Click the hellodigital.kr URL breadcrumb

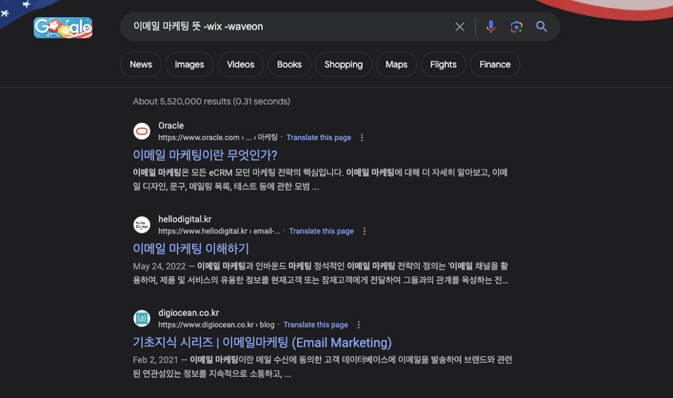click(219, 232)
